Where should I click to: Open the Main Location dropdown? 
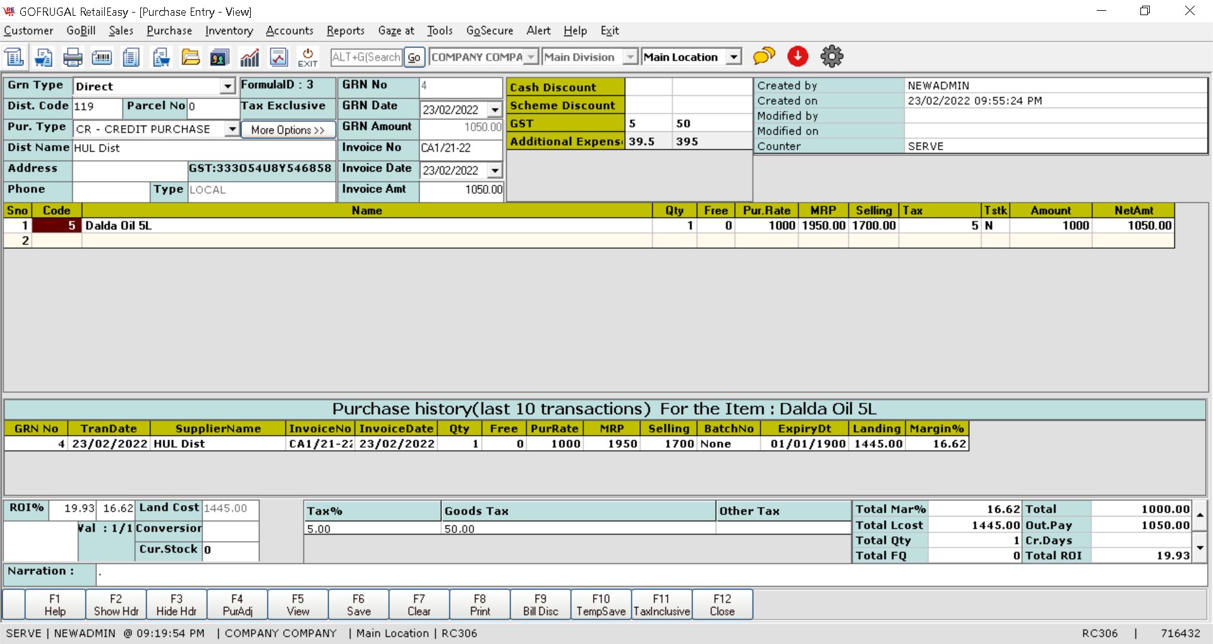click(733, 57)
